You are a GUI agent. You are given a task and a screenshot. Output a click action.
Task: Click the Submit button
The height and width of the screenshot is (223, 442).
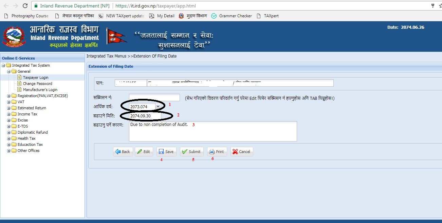191,152
